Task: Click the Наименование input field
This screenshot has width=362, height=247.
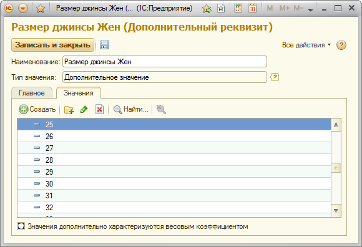Action: [x=165, y=62]
